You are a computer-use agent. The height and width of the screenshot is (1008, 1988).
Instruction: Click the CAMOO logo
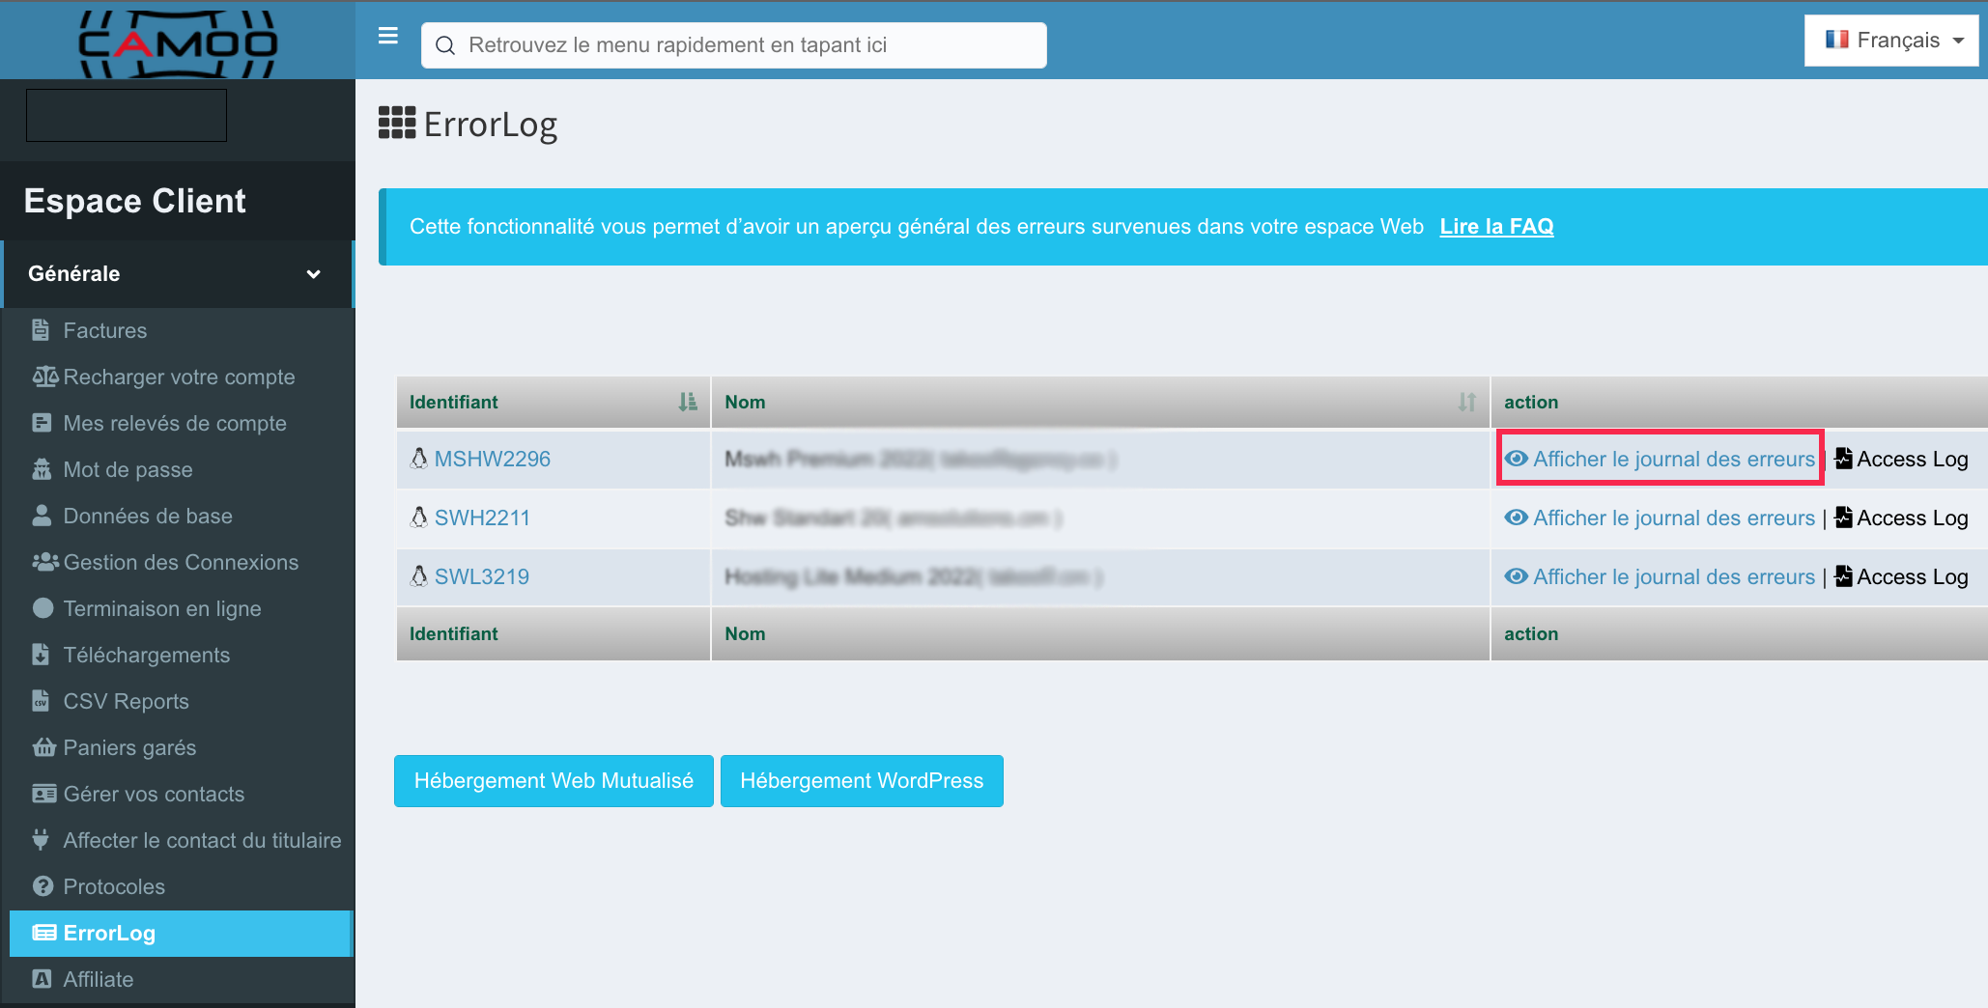[178, 42]
